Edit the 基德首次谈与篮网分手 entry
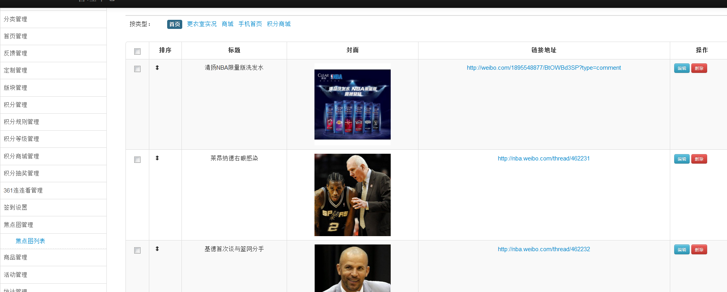Image resolution: width=727 pixels, height=292 pixels. [682, 250]
